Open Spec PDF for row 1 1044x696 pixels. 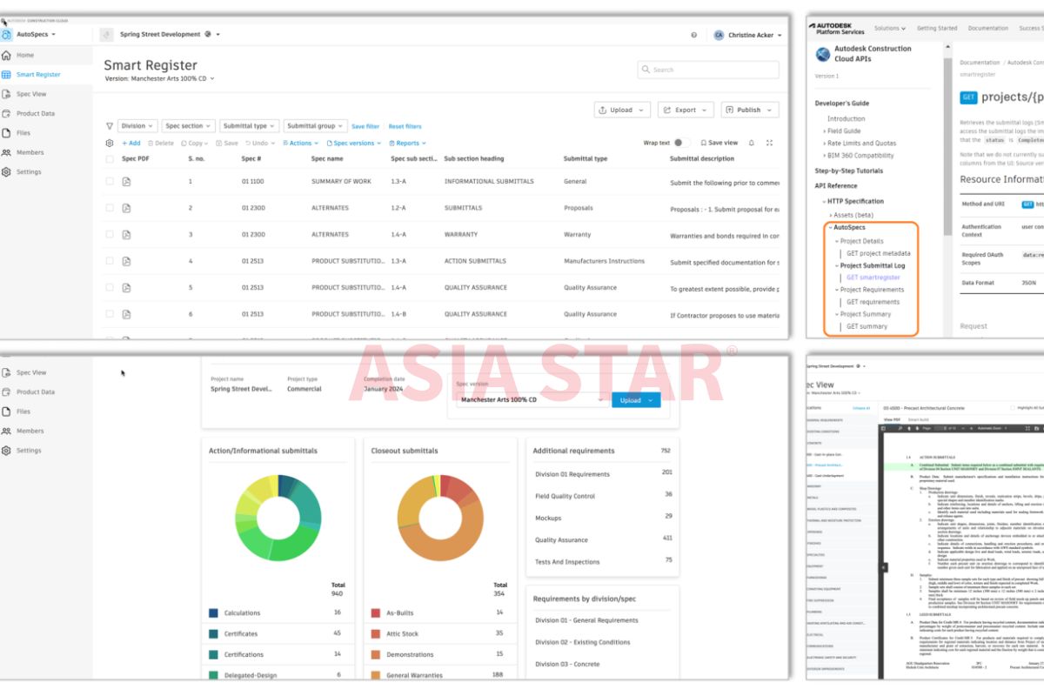point(126,181)
